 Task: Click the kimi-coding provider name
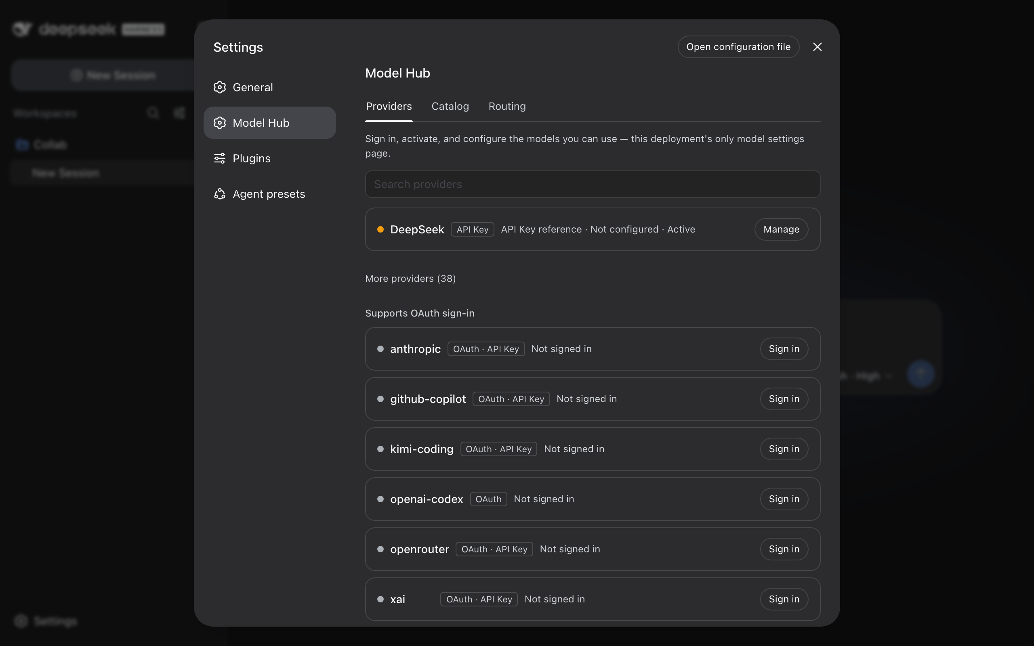(x=422, y=449)
